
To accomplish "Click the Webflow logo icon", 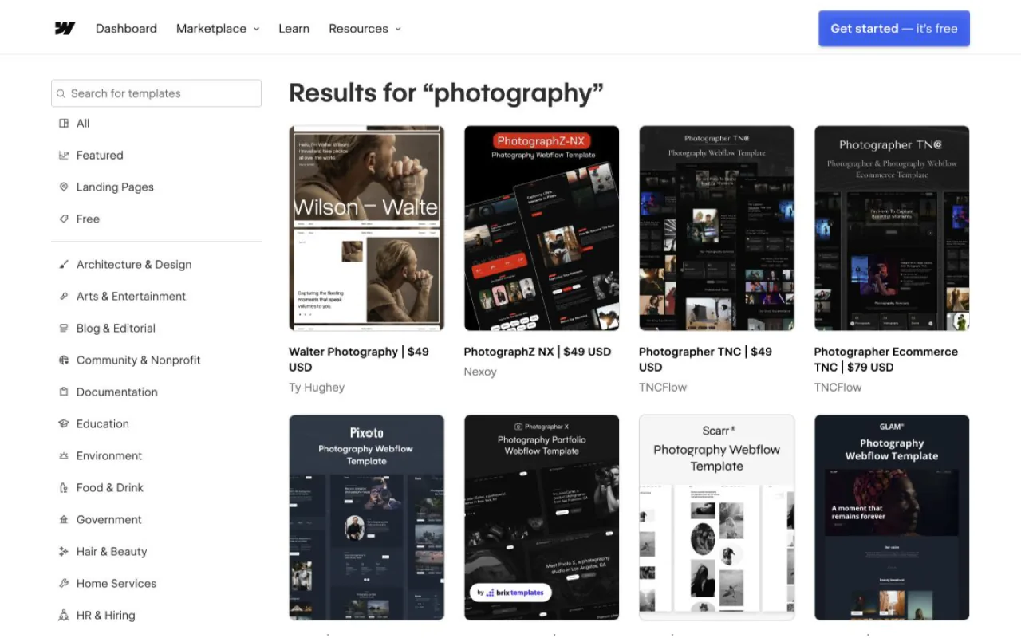I will (65, 28).
